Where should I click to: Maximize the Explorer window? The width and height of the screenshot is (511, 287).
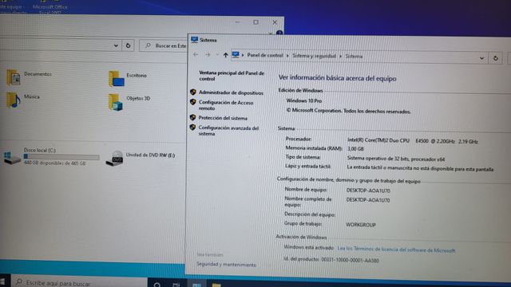pos(255,22)
